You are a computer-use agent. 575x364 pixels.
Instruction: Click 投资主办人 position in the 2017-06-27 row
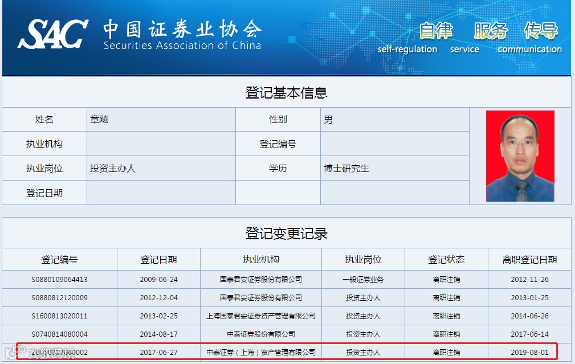(x=363, y=352)
